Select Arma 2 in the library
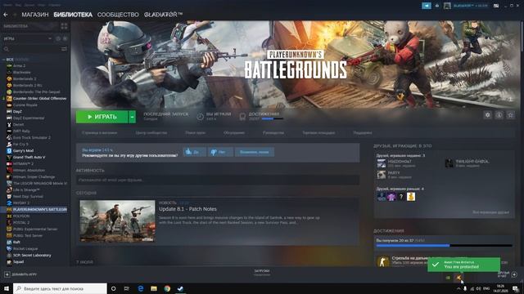The image size is (524, 294). tap(20, 65)
